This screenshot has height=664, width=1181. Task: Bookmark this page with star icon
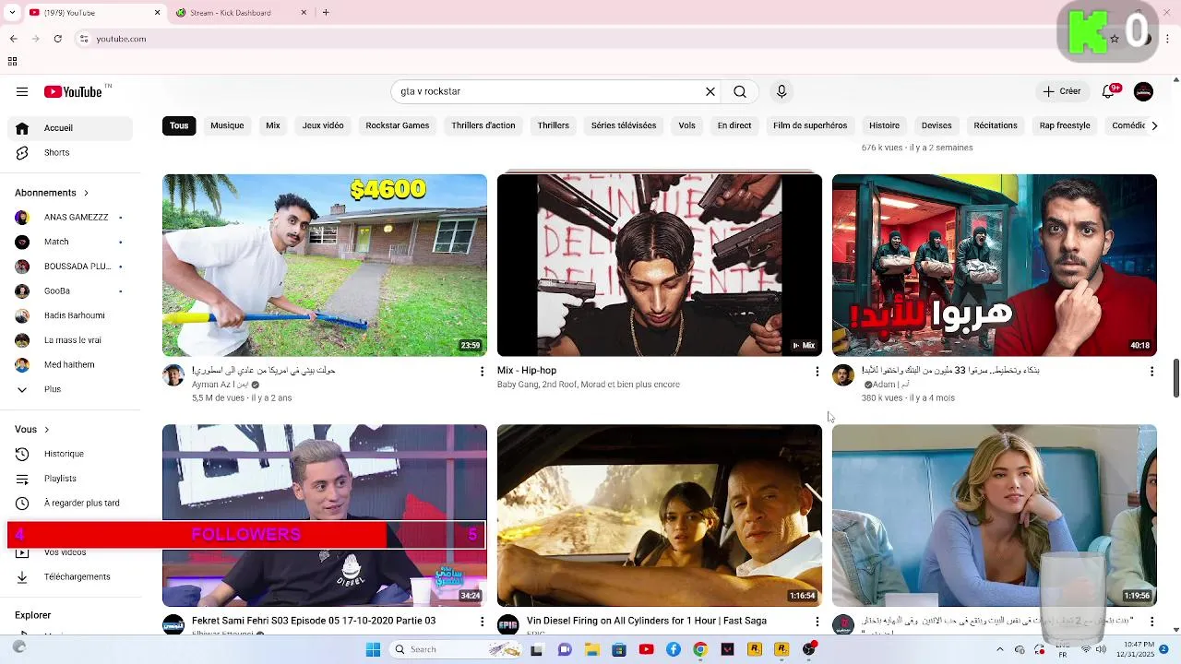tap(1115, 39)
